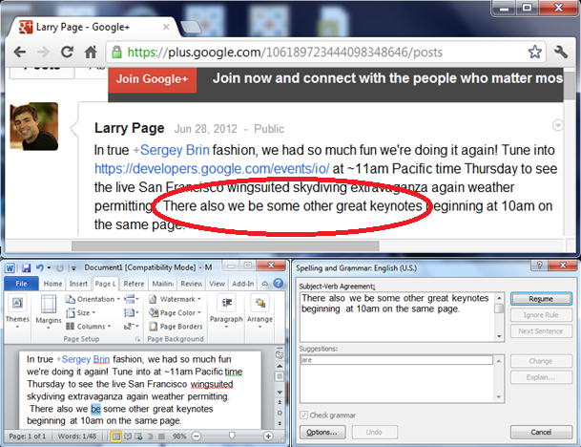Click the Larry Page author name
This screenshot has width=581, height=447.
(x=129, y=128)
